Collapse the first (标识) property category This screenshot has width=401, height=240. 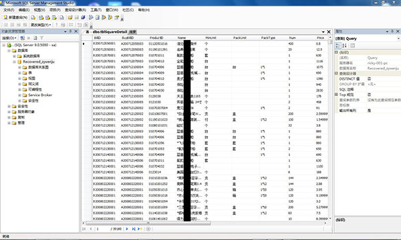(x=337, y=52)
